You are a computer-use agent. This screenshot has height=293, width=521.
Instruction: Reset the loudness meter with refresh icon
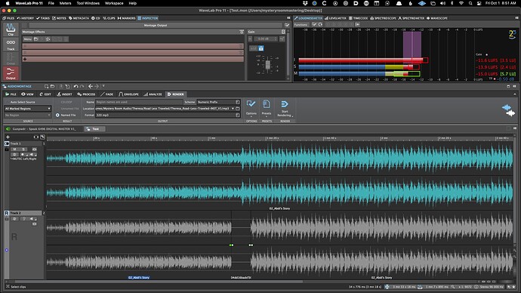320,25
